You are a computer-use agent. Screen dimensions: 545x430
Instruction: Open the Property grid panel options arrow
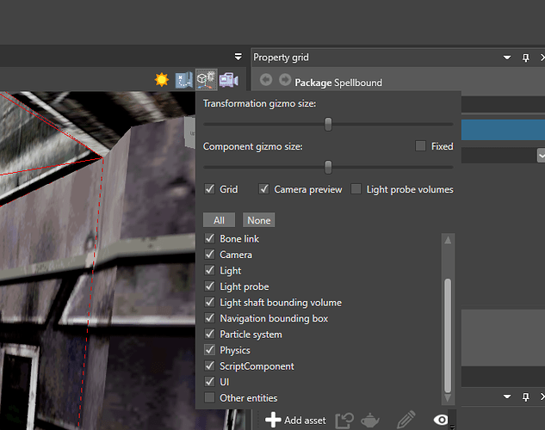[507, 58]
